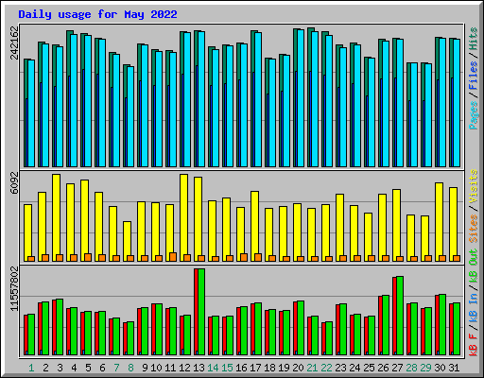Select the 'Files' legend label
This screenshot has width=484, height=378.
(474, 76)
